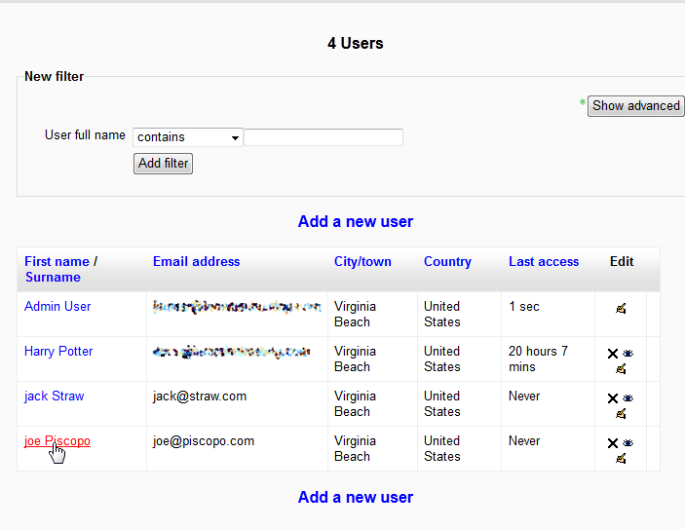Click 'User full name' label
Image resolution: width=685 pixels, height=529 pixels.
pyautogui.click(x=85, y=135)
